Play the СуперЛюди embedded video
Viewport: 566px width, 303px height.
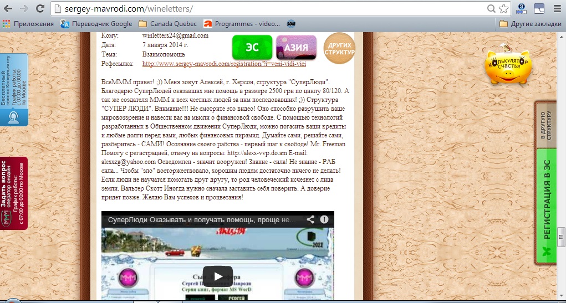[x=217, y=276]
